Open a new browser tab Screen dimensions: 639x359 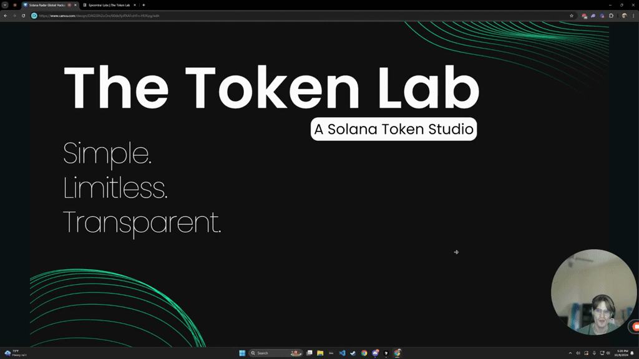(144, 5)
